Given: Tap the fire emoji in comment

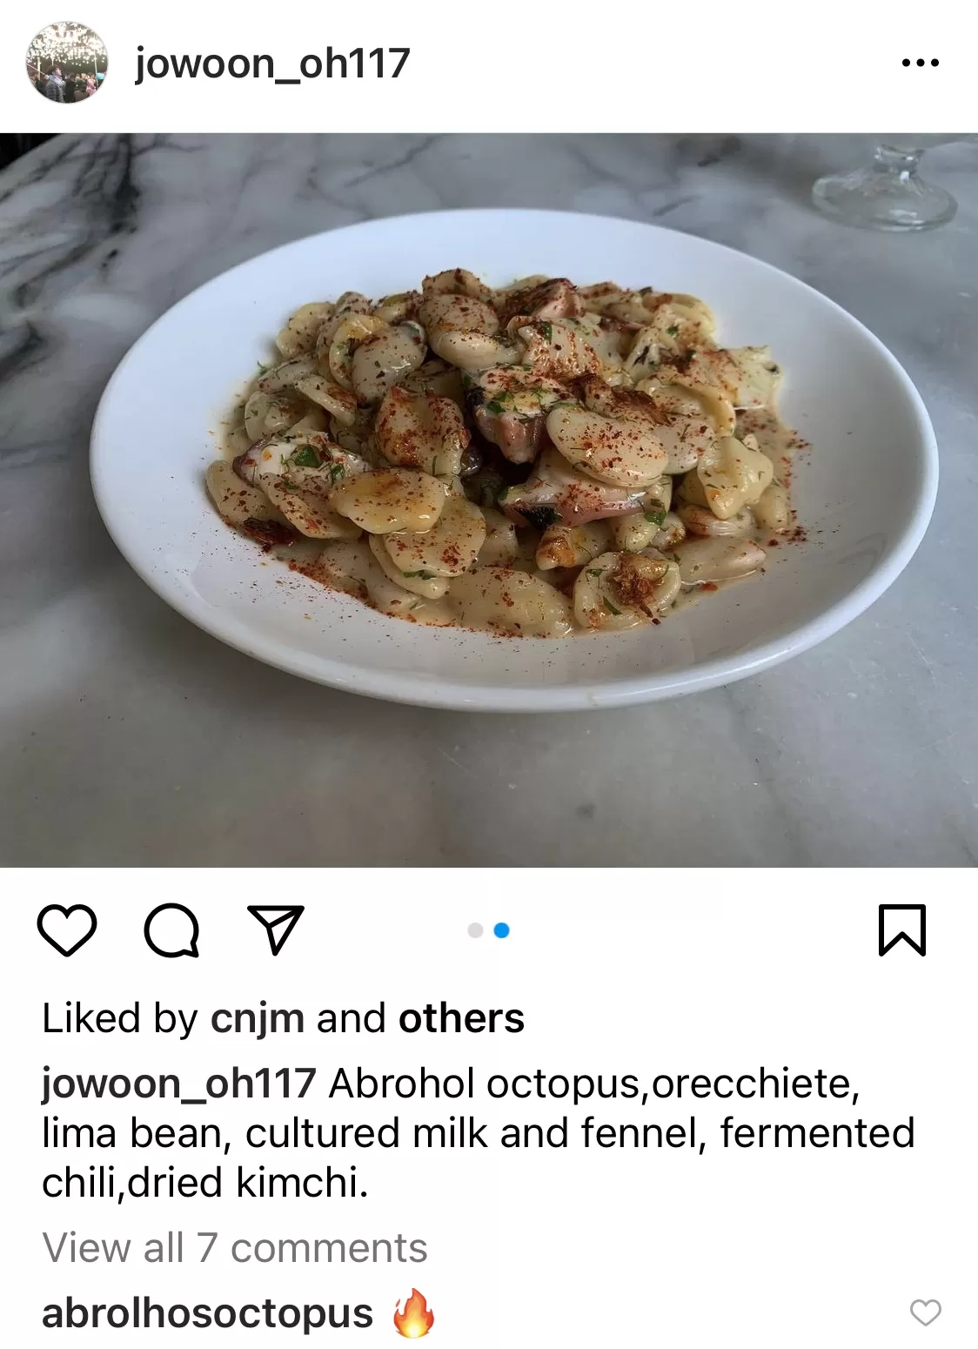Looking at the screenshot, I should pos(413,1312).
